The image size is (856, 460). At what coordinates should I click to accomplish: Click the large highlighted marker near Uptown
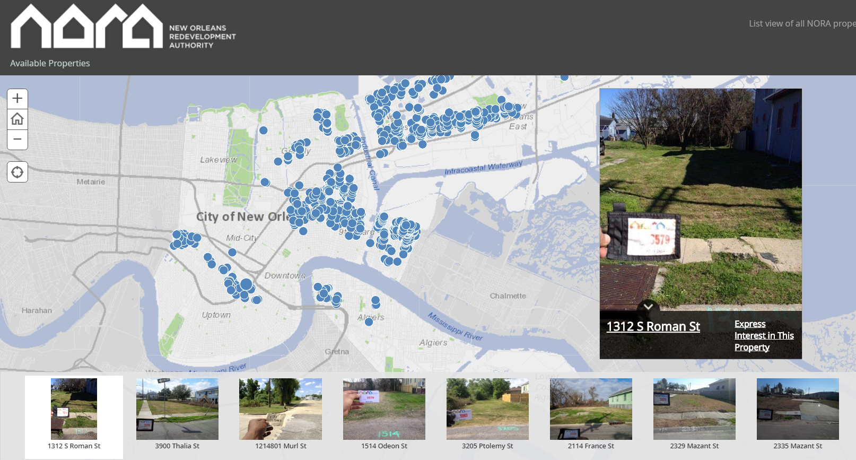(x=246, y=285)
